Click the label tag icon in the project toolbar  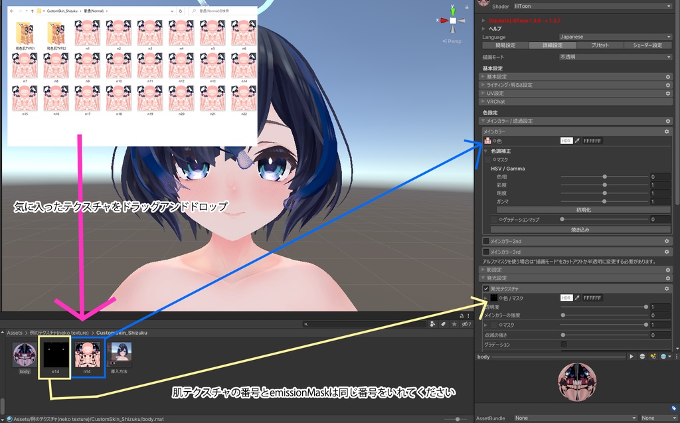(x=444, y=325)
